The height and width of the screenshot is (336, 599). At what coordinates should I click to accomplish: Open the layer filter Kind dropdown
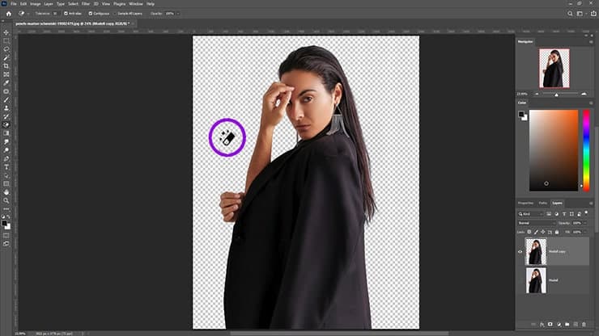(530, 214)
